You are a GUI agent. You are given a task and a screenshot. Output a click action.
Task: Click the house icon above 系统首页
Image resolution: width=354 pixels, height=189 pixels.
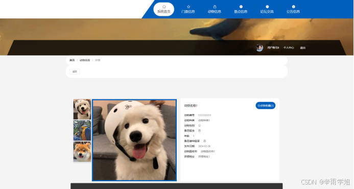coord(164,7)
